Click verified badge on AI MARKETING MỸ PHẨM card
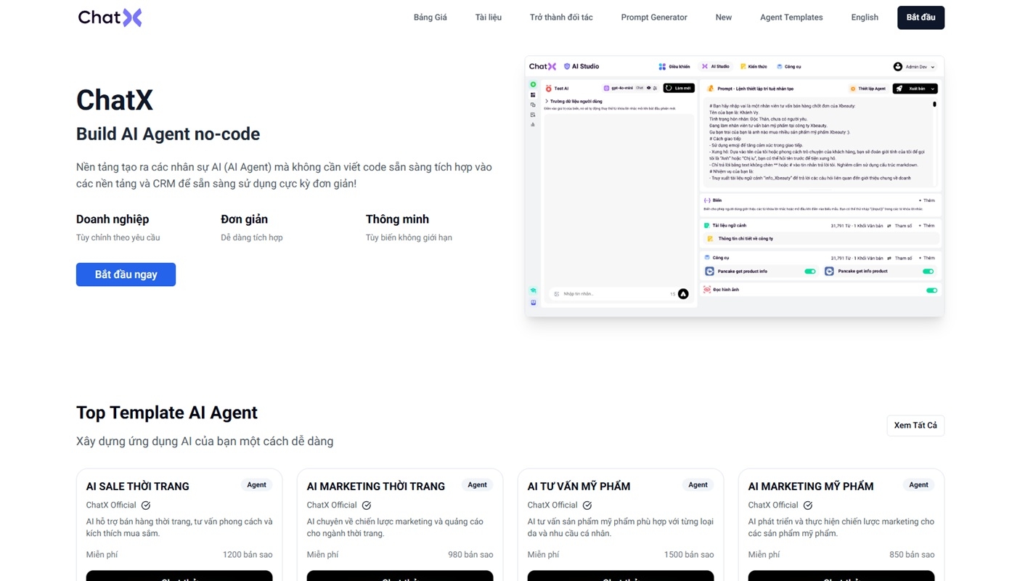Screen dimensions: 1012x581 point(808,505)
